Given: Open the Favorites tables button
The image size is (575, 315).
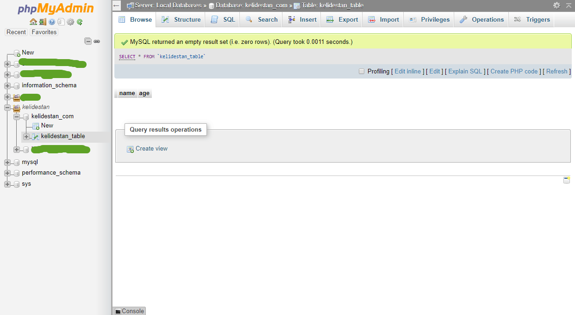Looking at the screenshot, I should click(x=44, y=32).
